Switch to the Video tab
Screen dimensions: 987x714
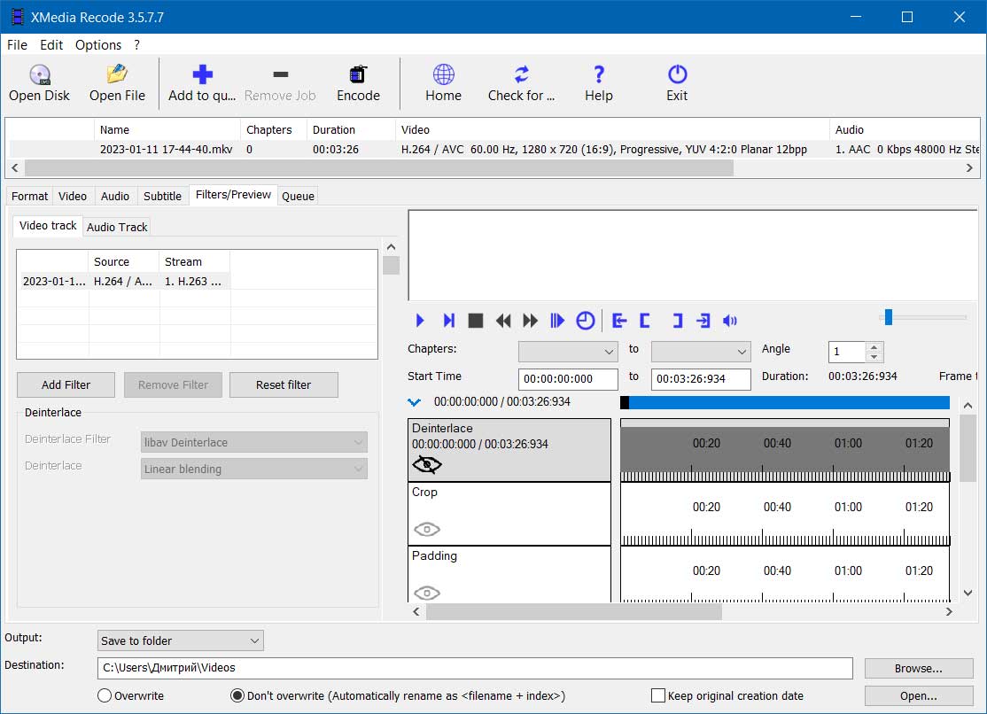click(x=73, y=196)
